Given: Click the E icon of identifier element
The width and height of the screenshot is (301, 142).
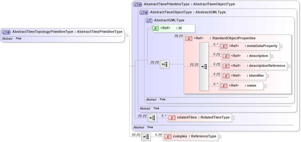Looking at the screenshot, I should pyautogui.click(x=226, y=76).
